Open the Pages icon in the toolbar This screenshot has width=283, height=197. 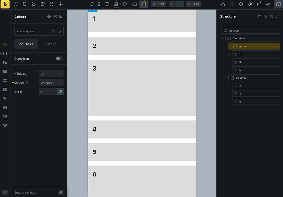[x=24, y=4]
